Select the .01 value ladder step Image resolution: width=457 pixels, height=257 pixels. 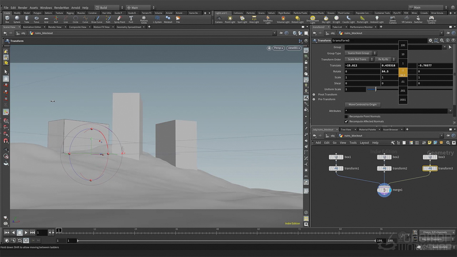pos(403,82)
